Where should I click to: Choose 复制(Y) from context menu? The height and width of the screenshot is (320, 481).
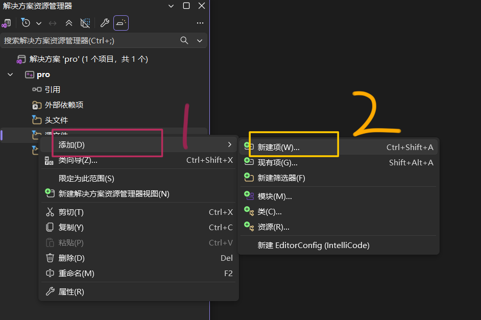click(x=139, y=228)
